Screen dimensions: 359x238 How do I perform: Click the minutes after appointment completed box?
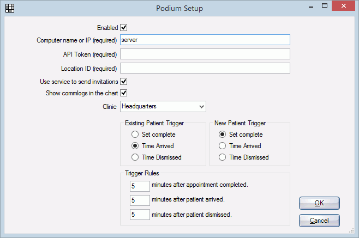[140, 186]
